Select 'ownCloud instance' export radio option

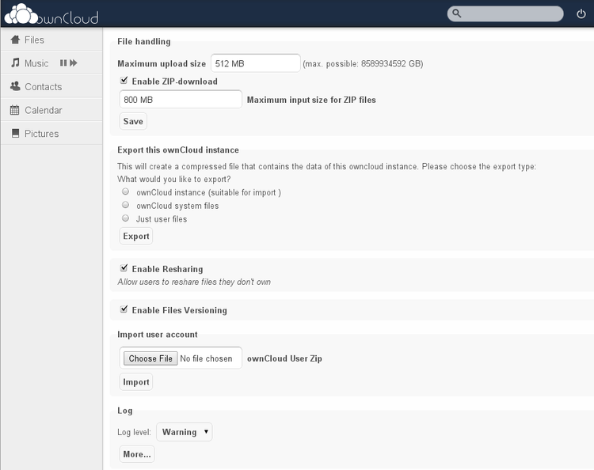(x=125, y=192)
